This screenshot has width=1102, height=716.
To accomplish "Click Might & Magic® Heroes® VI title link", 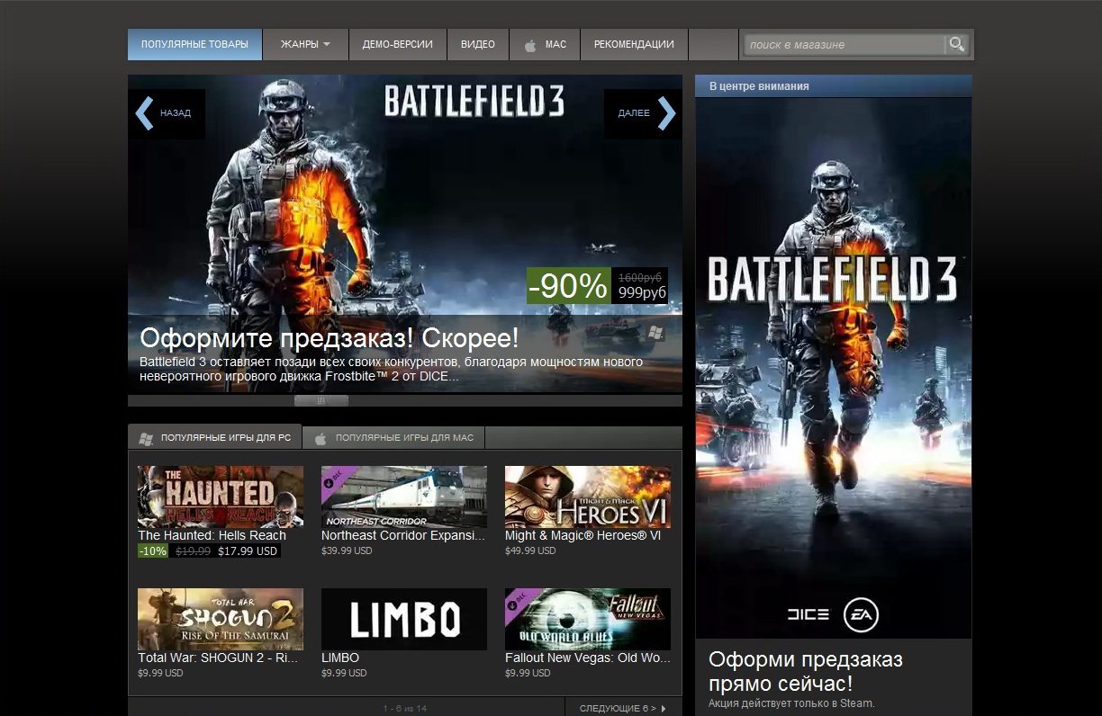I will click(583, 535).
